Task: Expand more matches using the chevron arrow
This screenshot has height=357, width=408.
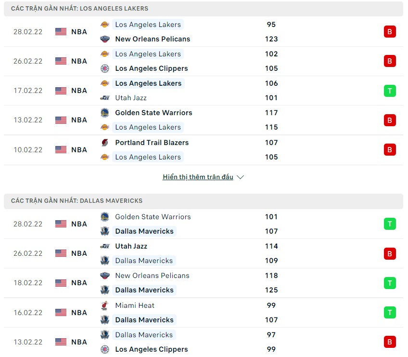Action: tap(241, 177)
